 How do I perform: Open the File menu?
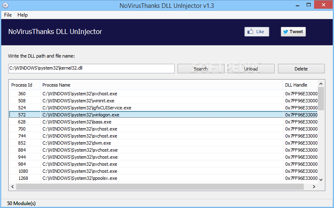(x=8, y=15)
